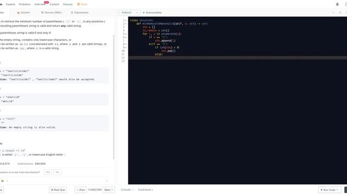Switch to the Discuss (999+) tab
347x195 pixels.
pos(52,12)
